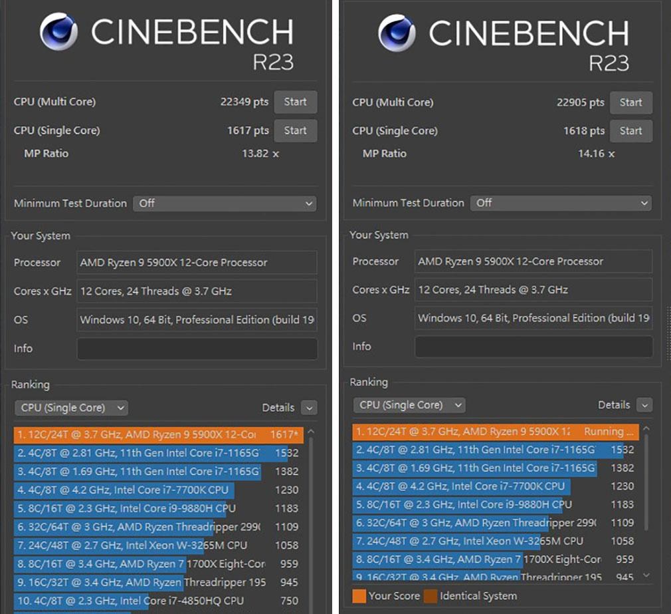Click the Info input field in left window
Screen dimensions: 671x614
click(197, 349)
